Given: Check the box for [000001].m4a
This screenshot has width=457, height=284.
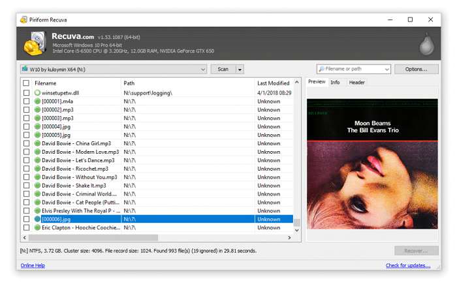Looking at the screenshot, I should 26,101.
